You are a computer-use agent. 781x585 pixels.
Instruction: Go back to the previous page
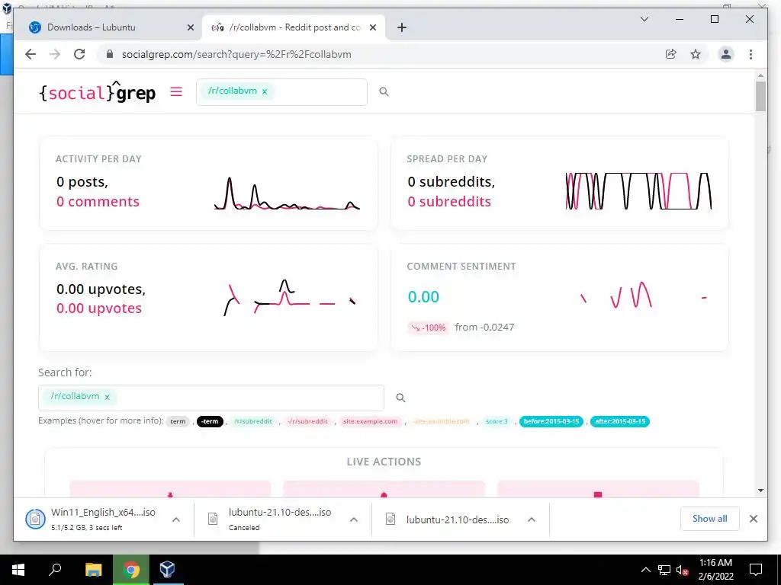coord(31,54)
